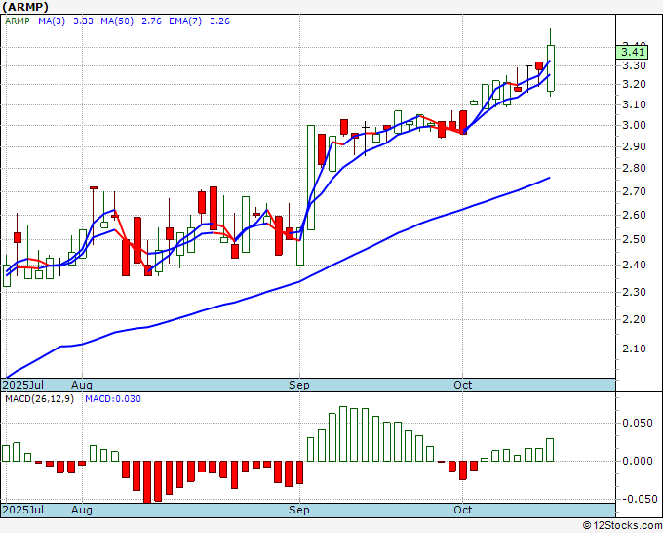Click the 0.000 MACD axis label
Image resolution: width=663 pixels, height=533 pixels.
[638, 461]
